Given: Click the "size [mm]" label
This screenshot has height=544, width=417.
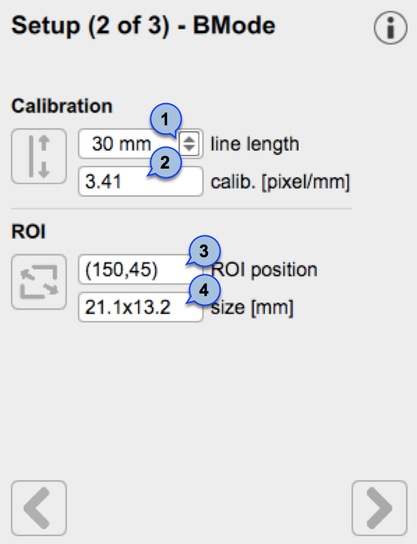Looking at the screenshot, I should click(252, 308).
